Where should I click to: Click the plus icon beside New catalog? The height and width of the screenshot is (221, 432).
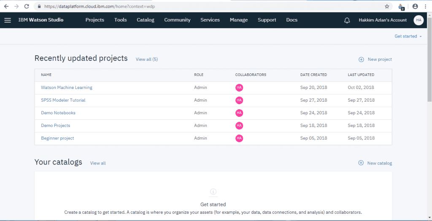(x=361, y=163)
